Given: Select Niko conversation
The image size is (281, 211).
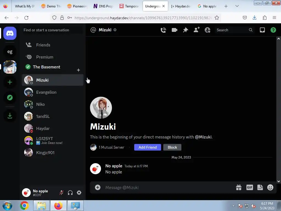Looking at the screenshot, I should [x=53, y=104].
